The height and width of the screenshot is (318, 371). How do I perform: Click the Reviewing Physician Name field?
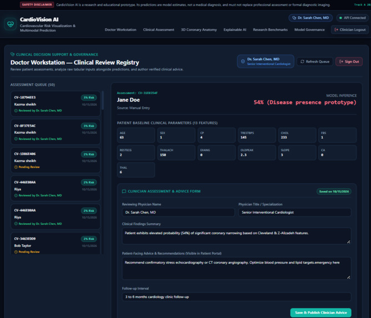coord(178,213)
